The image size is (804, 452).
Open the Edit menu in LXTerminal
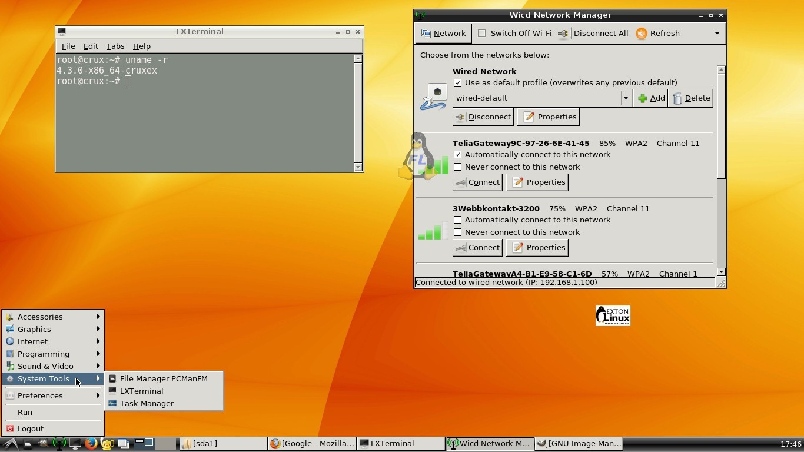[x=91, y=46]
